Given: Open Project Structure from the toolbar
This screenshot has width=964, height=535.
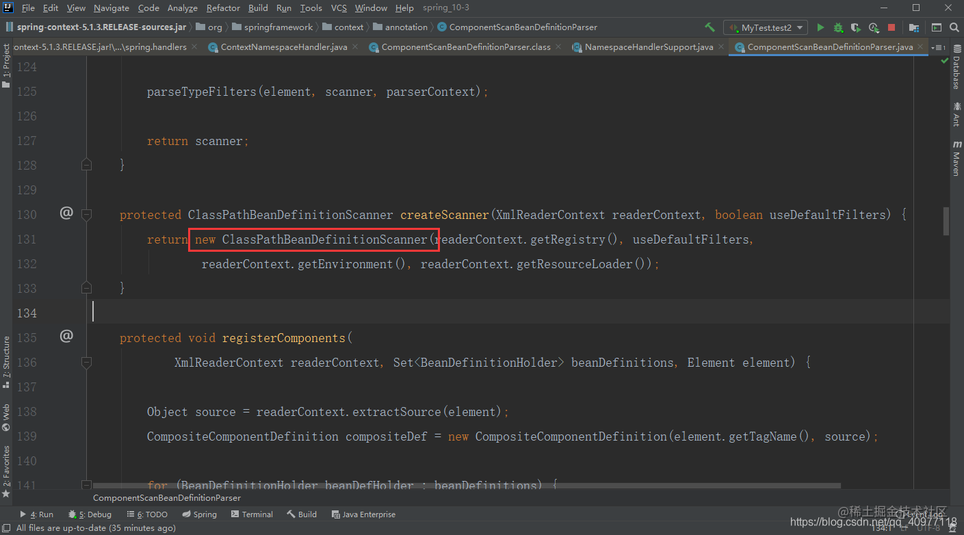Looking at the screenshot, I should point(914,27).
